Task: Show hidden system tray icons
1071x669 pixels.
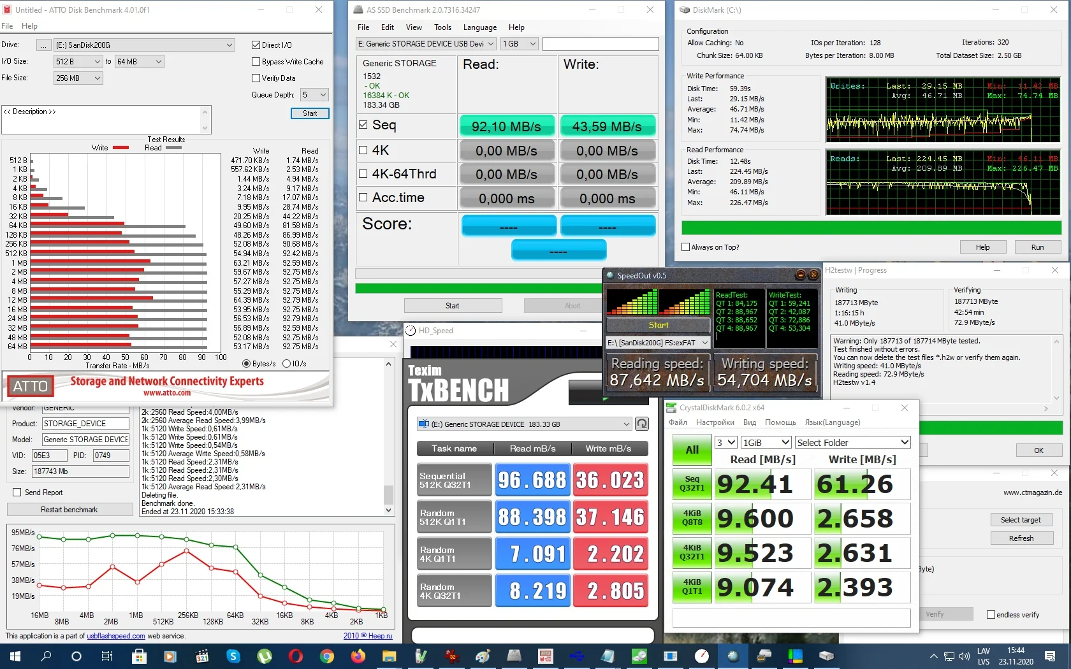Action: pos(934,656)
